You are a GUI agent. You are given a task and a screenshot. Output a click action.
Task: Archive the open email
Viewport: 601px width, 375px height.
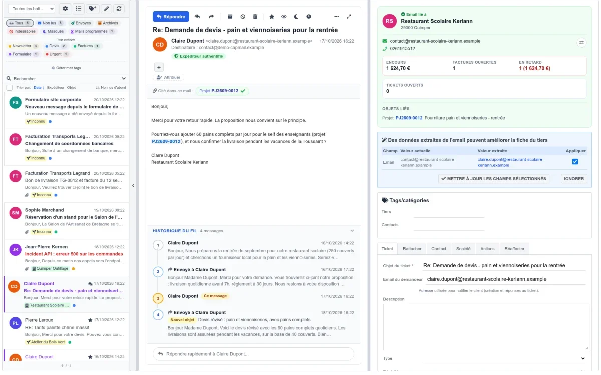230,17
